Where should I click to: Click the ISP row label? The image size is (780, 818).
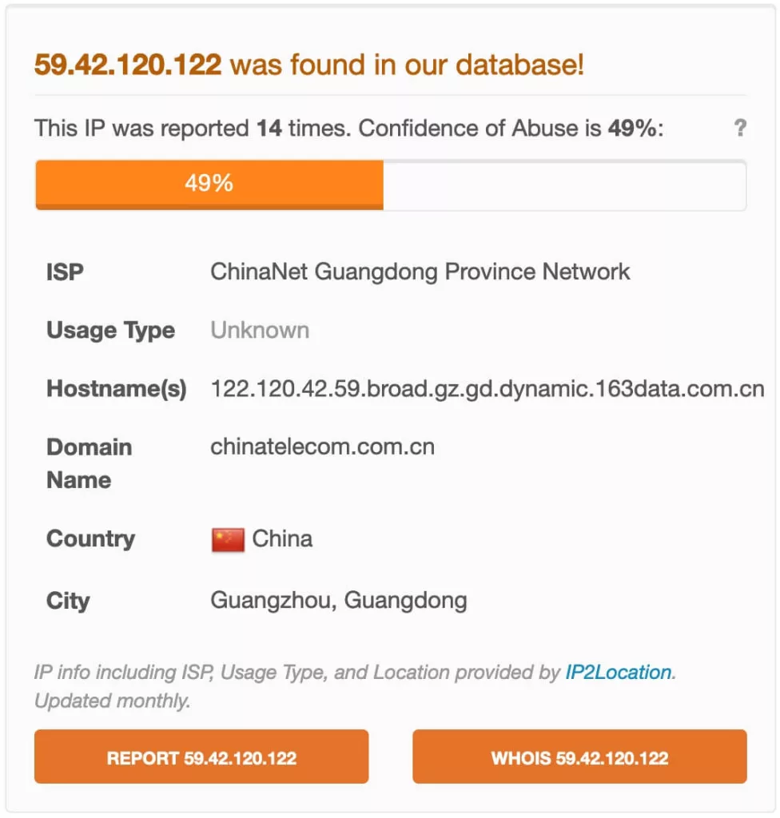65,272
